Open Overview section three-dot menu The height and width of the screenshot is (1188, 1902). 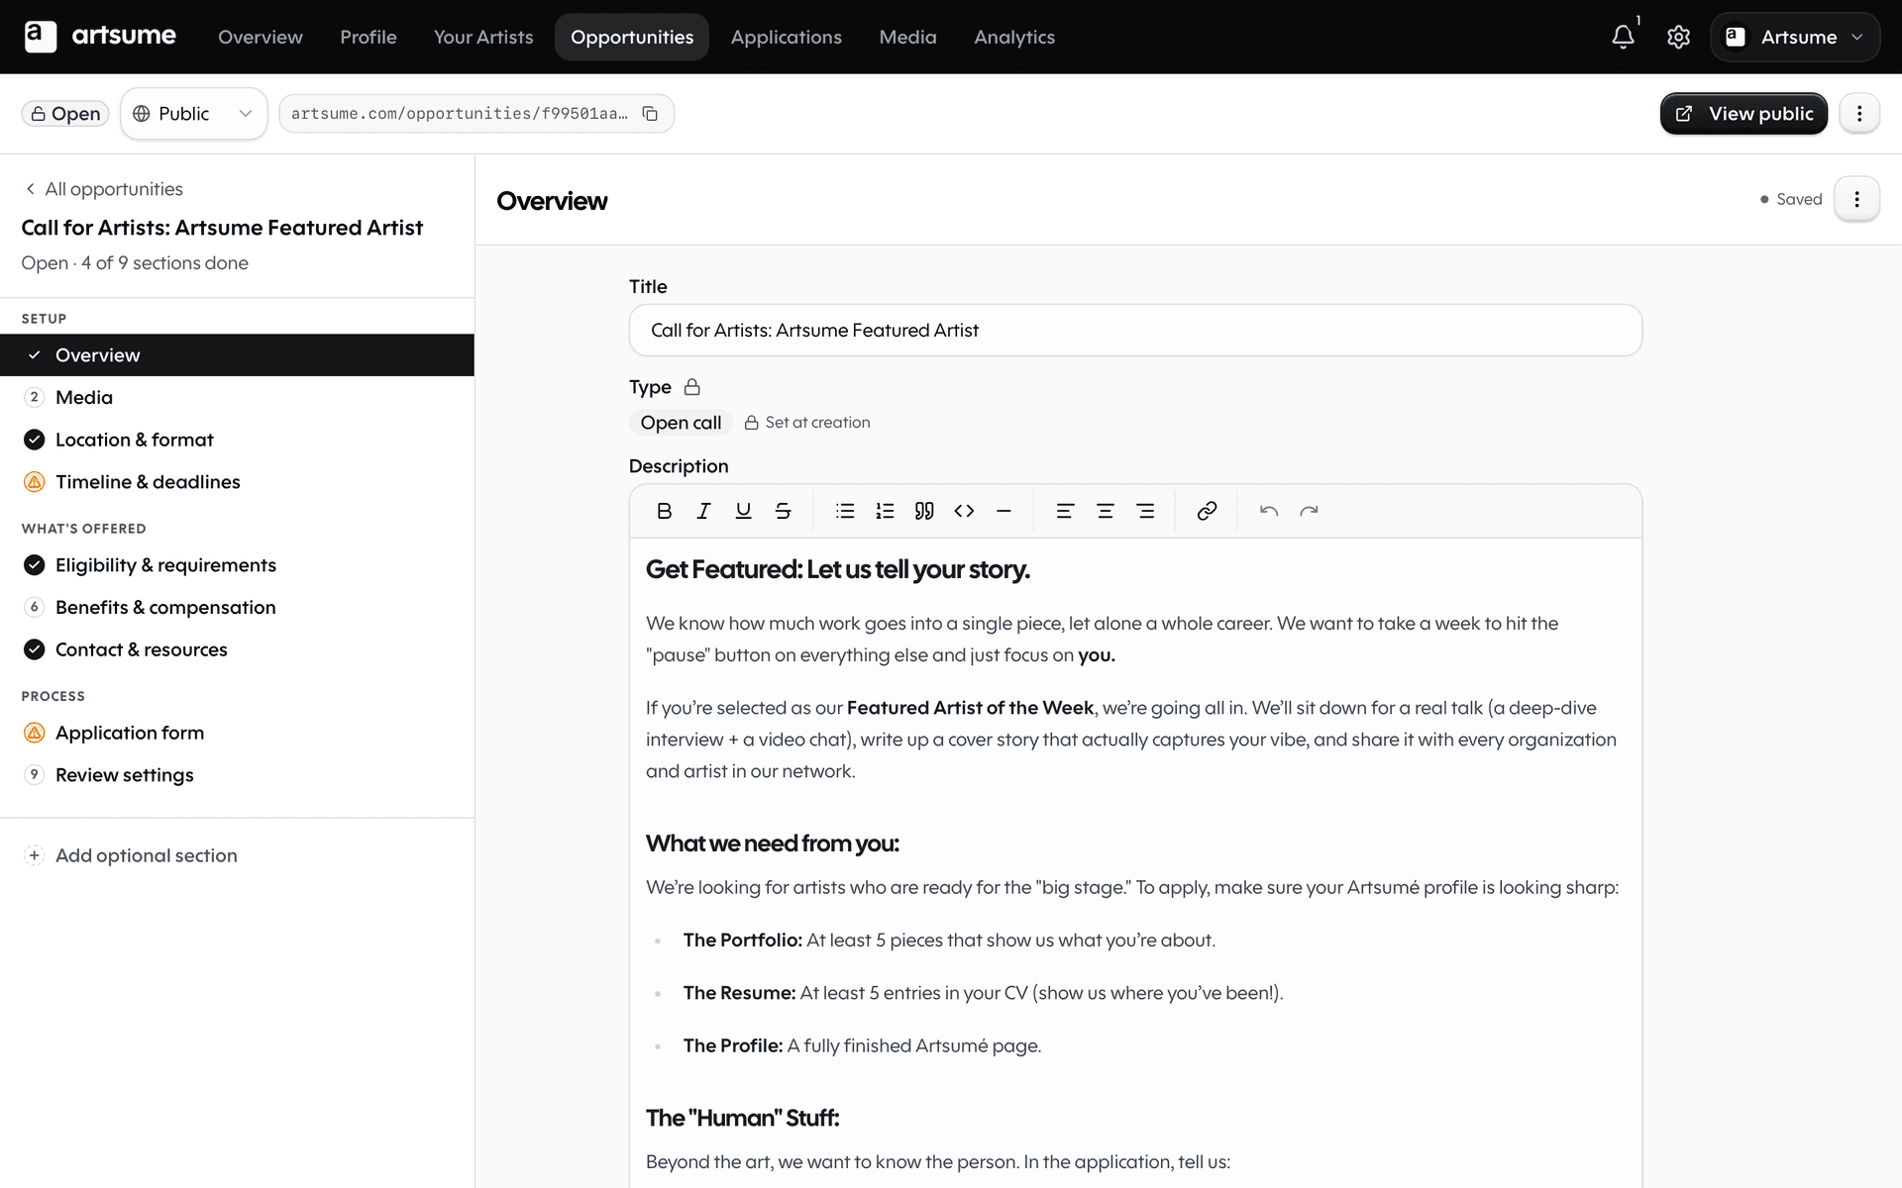[1856, 199]
